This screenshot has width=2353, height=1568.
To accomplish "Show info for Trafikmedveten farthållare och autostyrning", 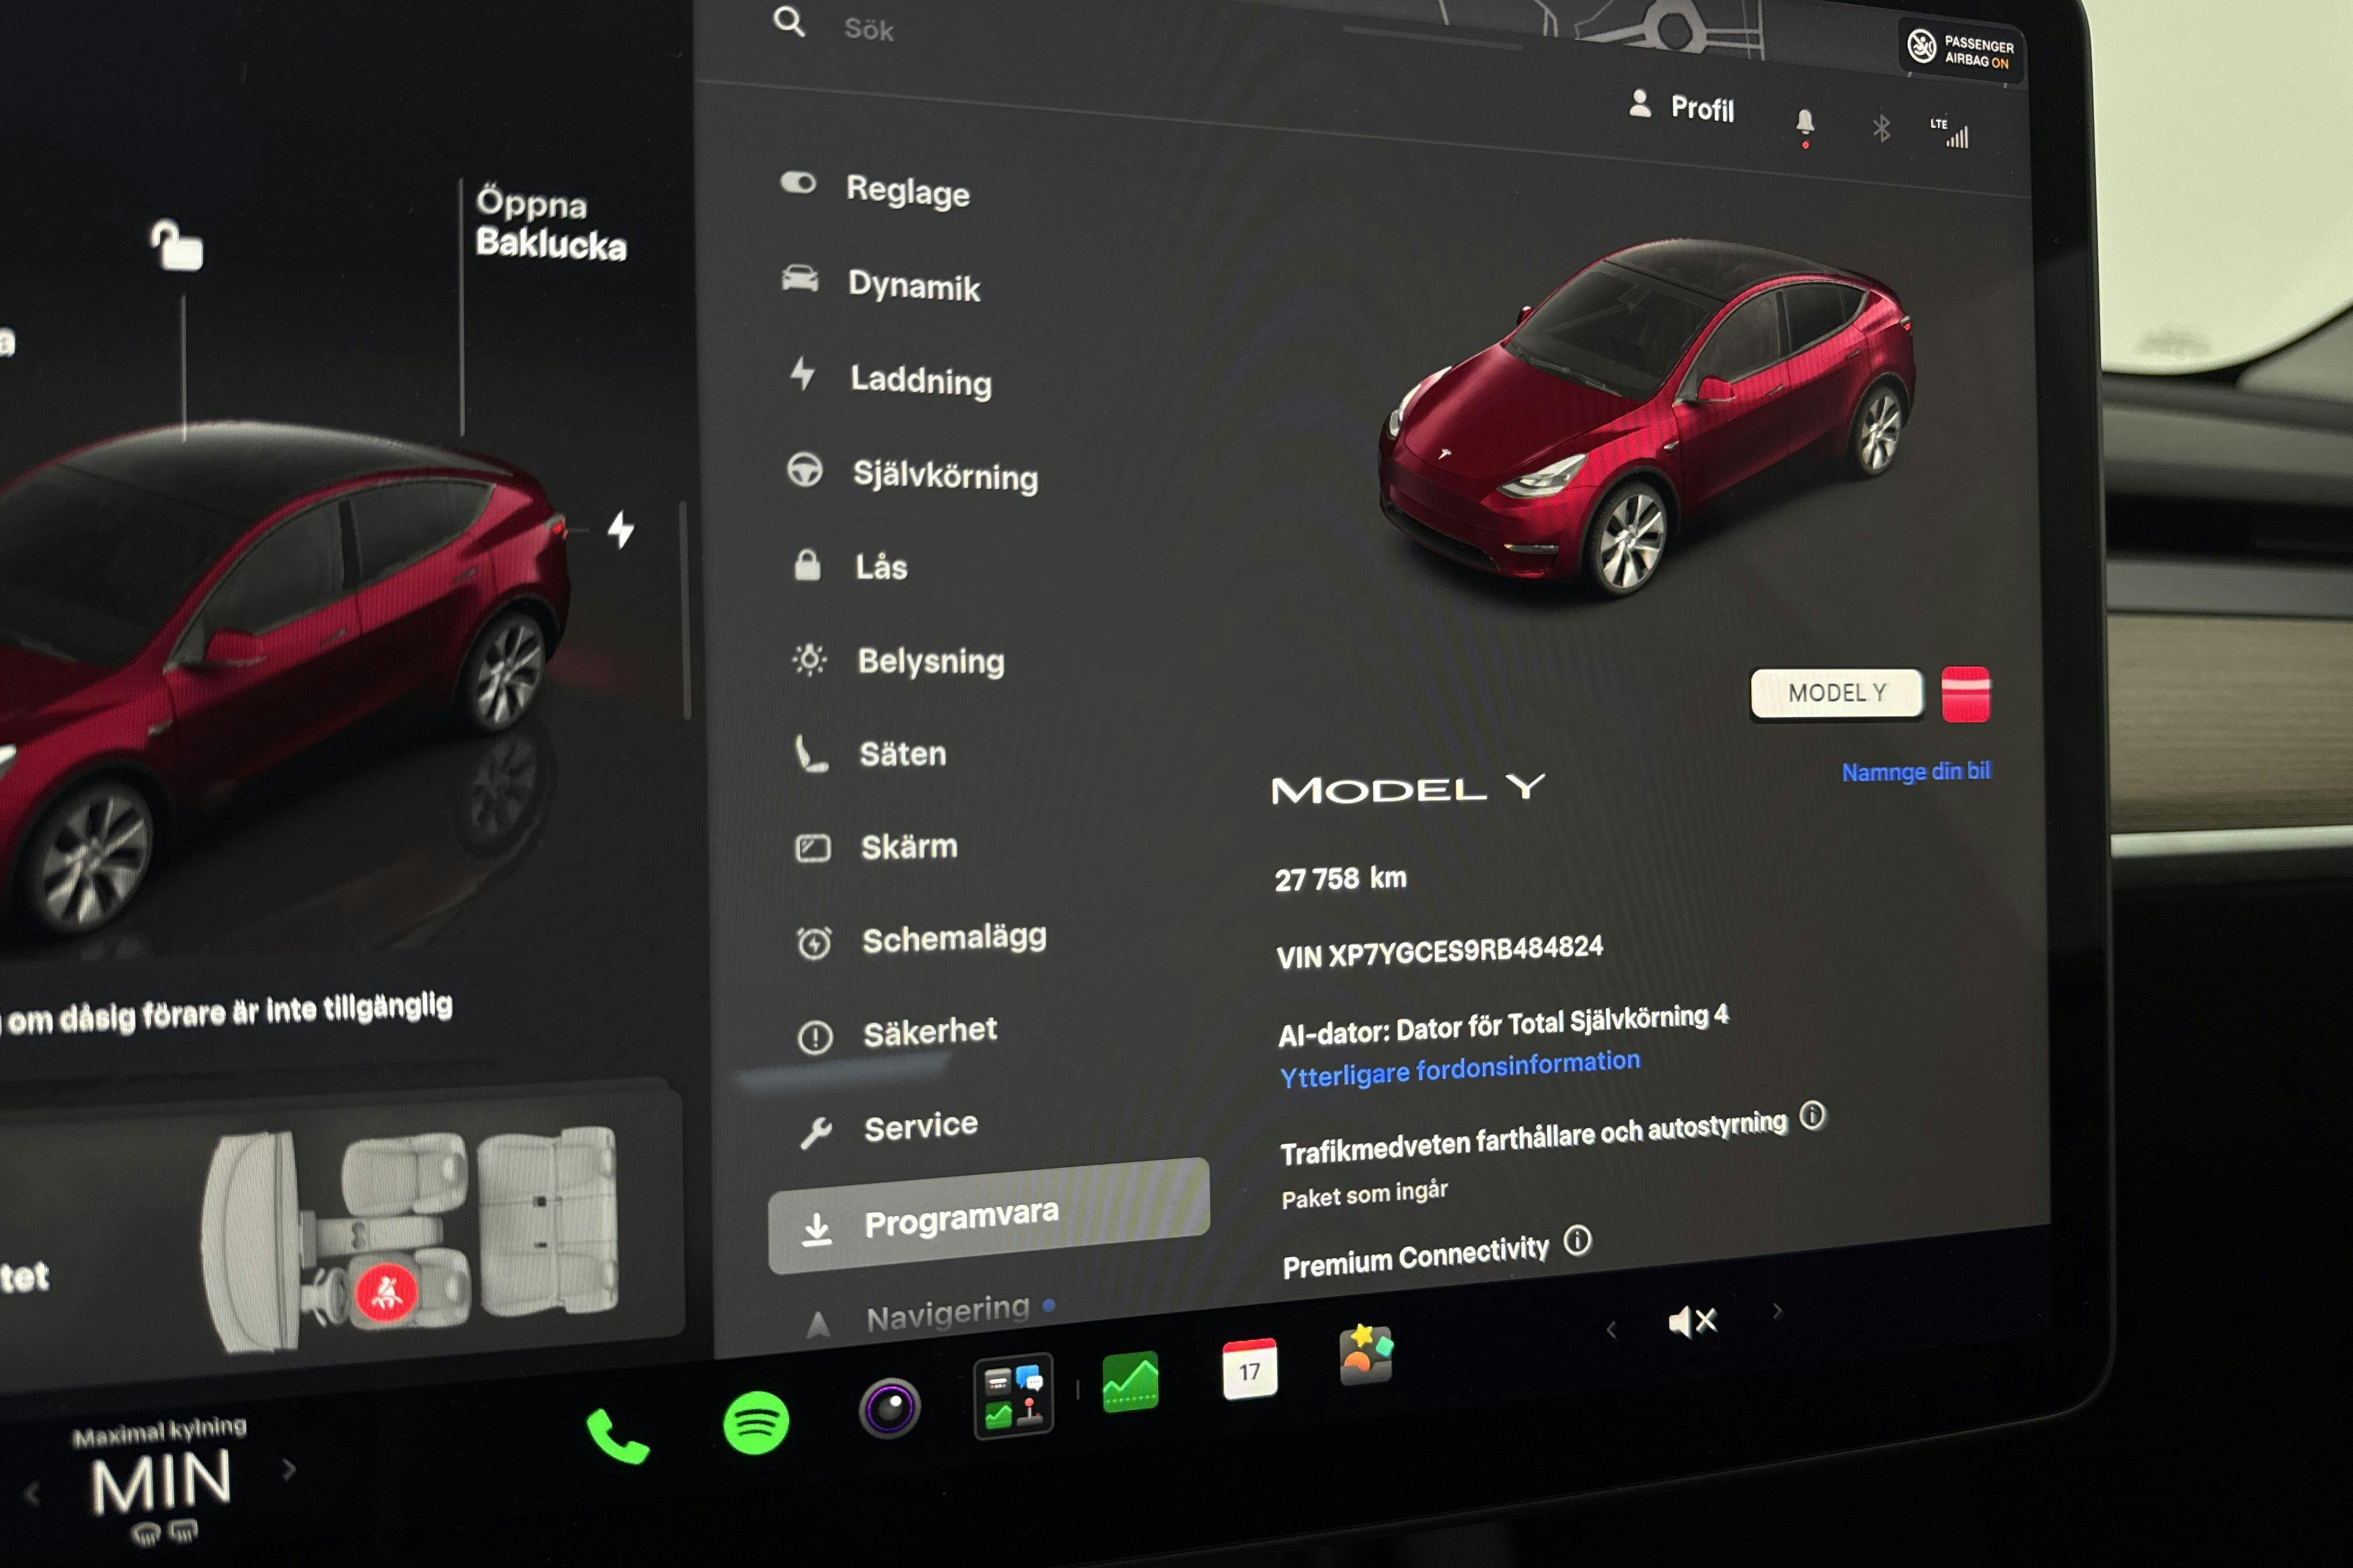I will [x=1813, y=1114].
